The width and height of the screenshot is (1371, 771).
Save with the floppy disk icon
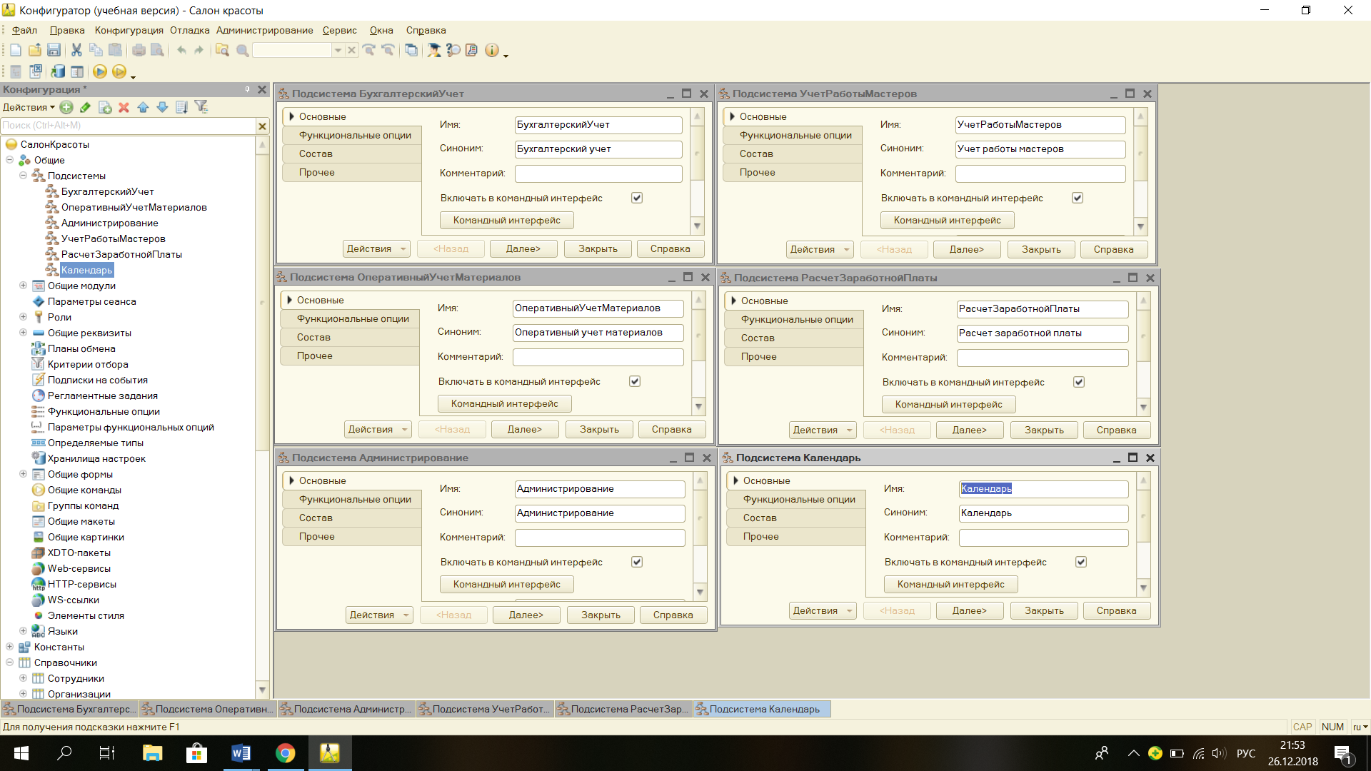pyautogui.click(x=54, y=50)
